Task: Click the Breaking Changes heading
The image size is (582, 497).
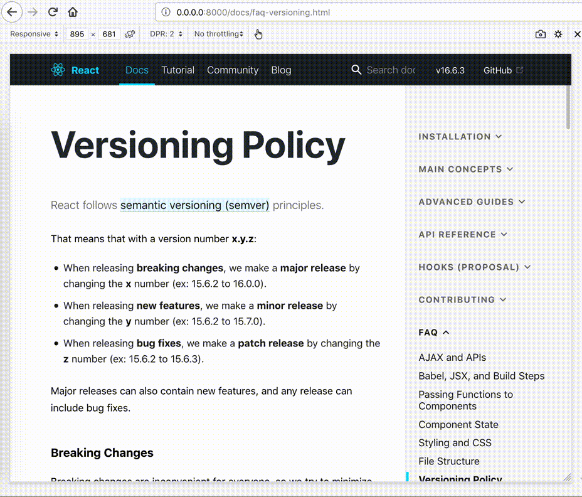Action: (x=102, y=453)
